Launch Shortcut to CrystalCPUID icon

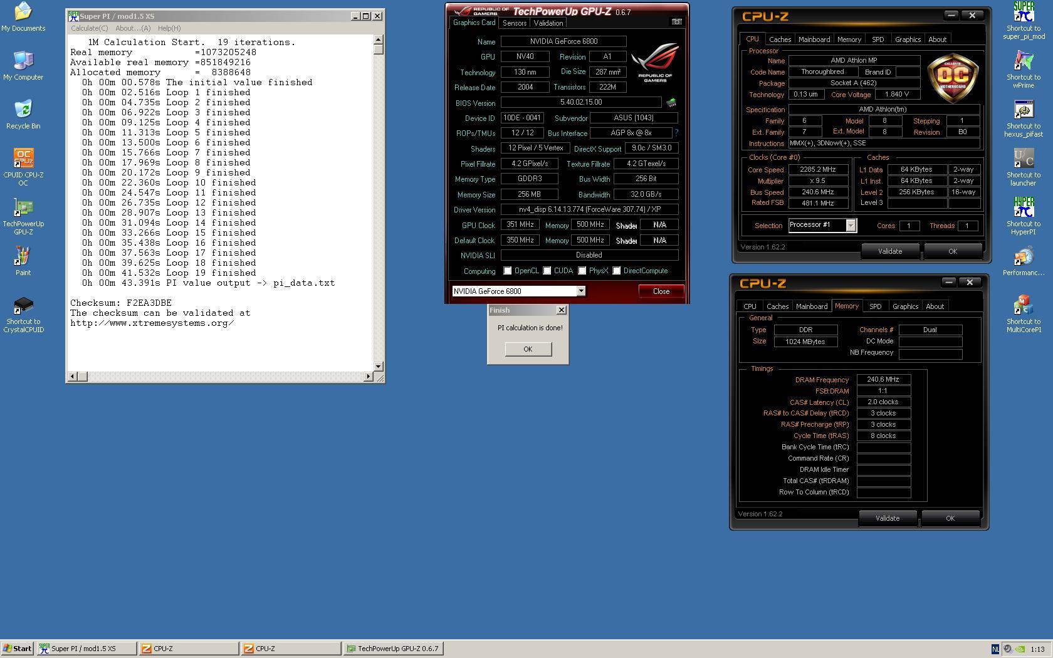coord(23,314)
